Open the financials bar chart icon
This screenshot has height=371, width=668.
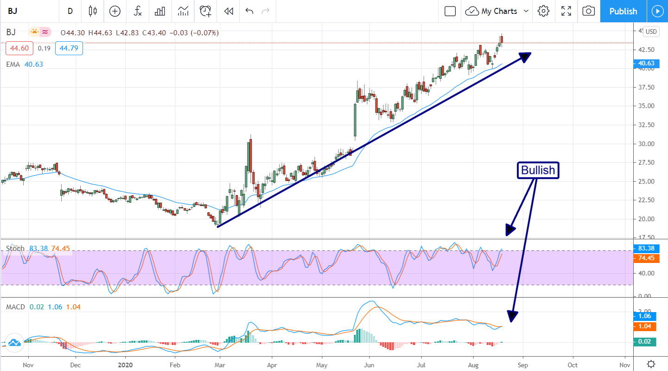tap(160, 11)
